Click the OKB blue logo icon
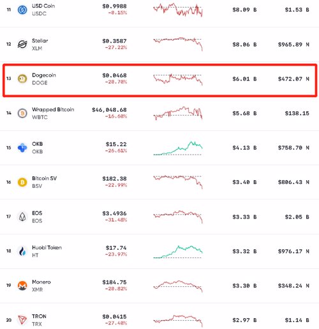Viewport: 319px width, 329px height. tap(22, 148)
